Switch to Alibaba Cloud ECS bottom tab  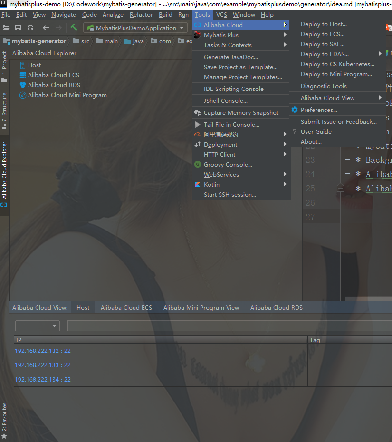126,308
